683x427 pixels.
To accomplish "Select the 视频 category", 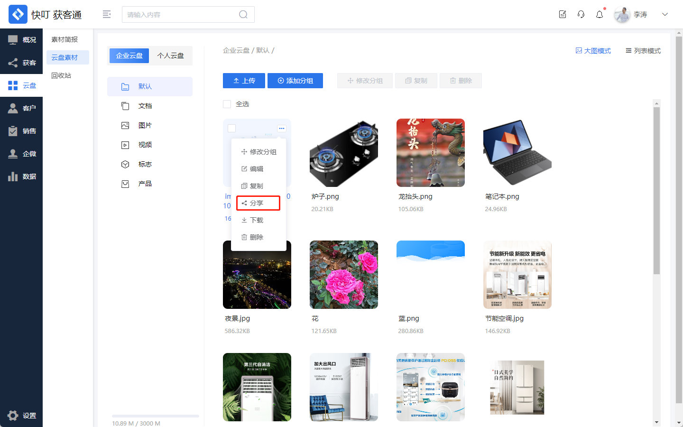I will coord(150,145).
